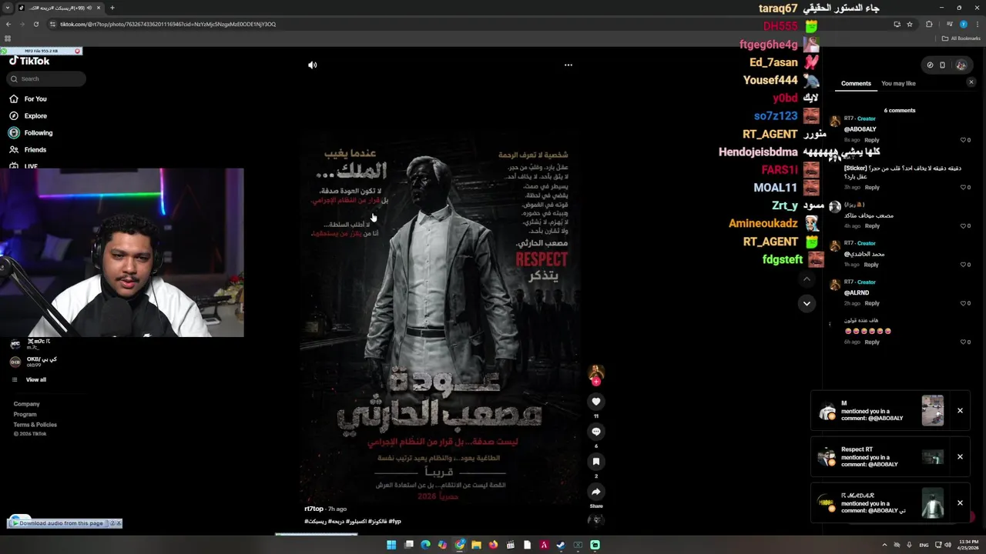Open comments with speech bubble icon
Screen dimensions: 986x554
(x=596, y=432)
